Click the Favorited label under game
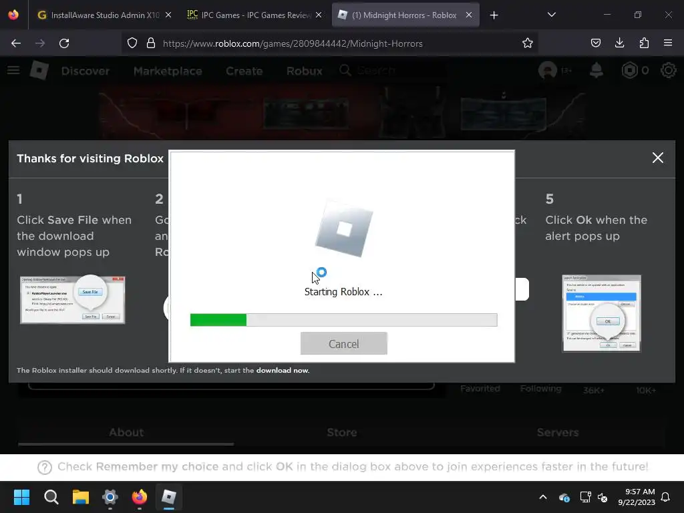This screenshot has width=684, height=513. pyautogui.click(x=480, y=389)
